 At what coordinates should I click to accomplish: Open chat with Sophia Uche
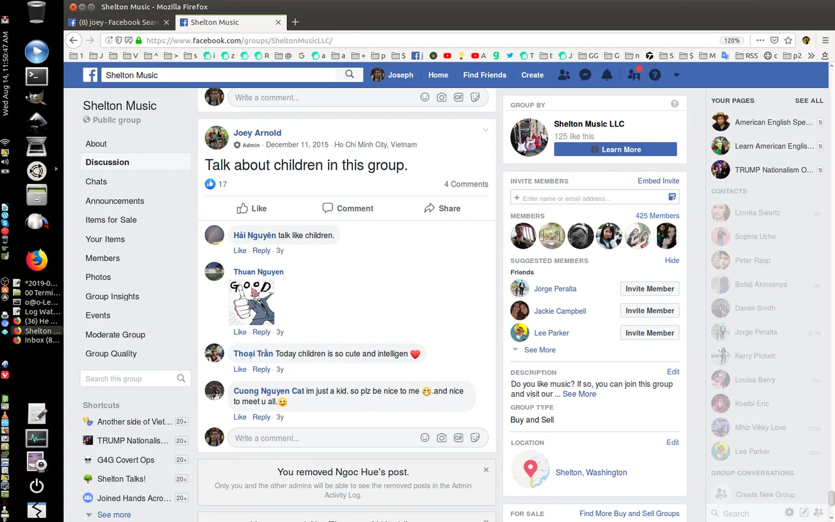(x=755, y=237)
